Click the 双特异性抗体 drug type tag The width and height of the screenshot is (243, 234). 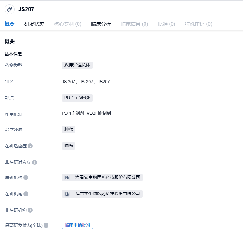(x=77, y=65)
